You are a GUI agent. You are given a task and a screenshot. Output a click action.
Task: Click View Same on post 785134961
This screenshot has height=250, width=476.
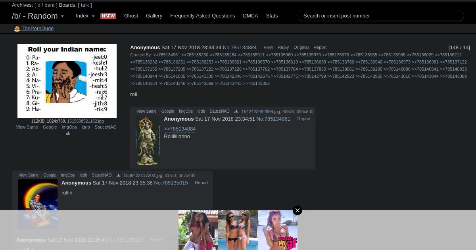(x=146, y=112)
